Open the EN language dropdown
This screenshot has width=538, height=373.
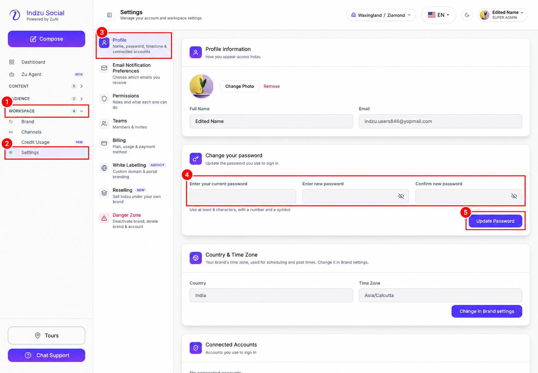[x=439, y=15]
